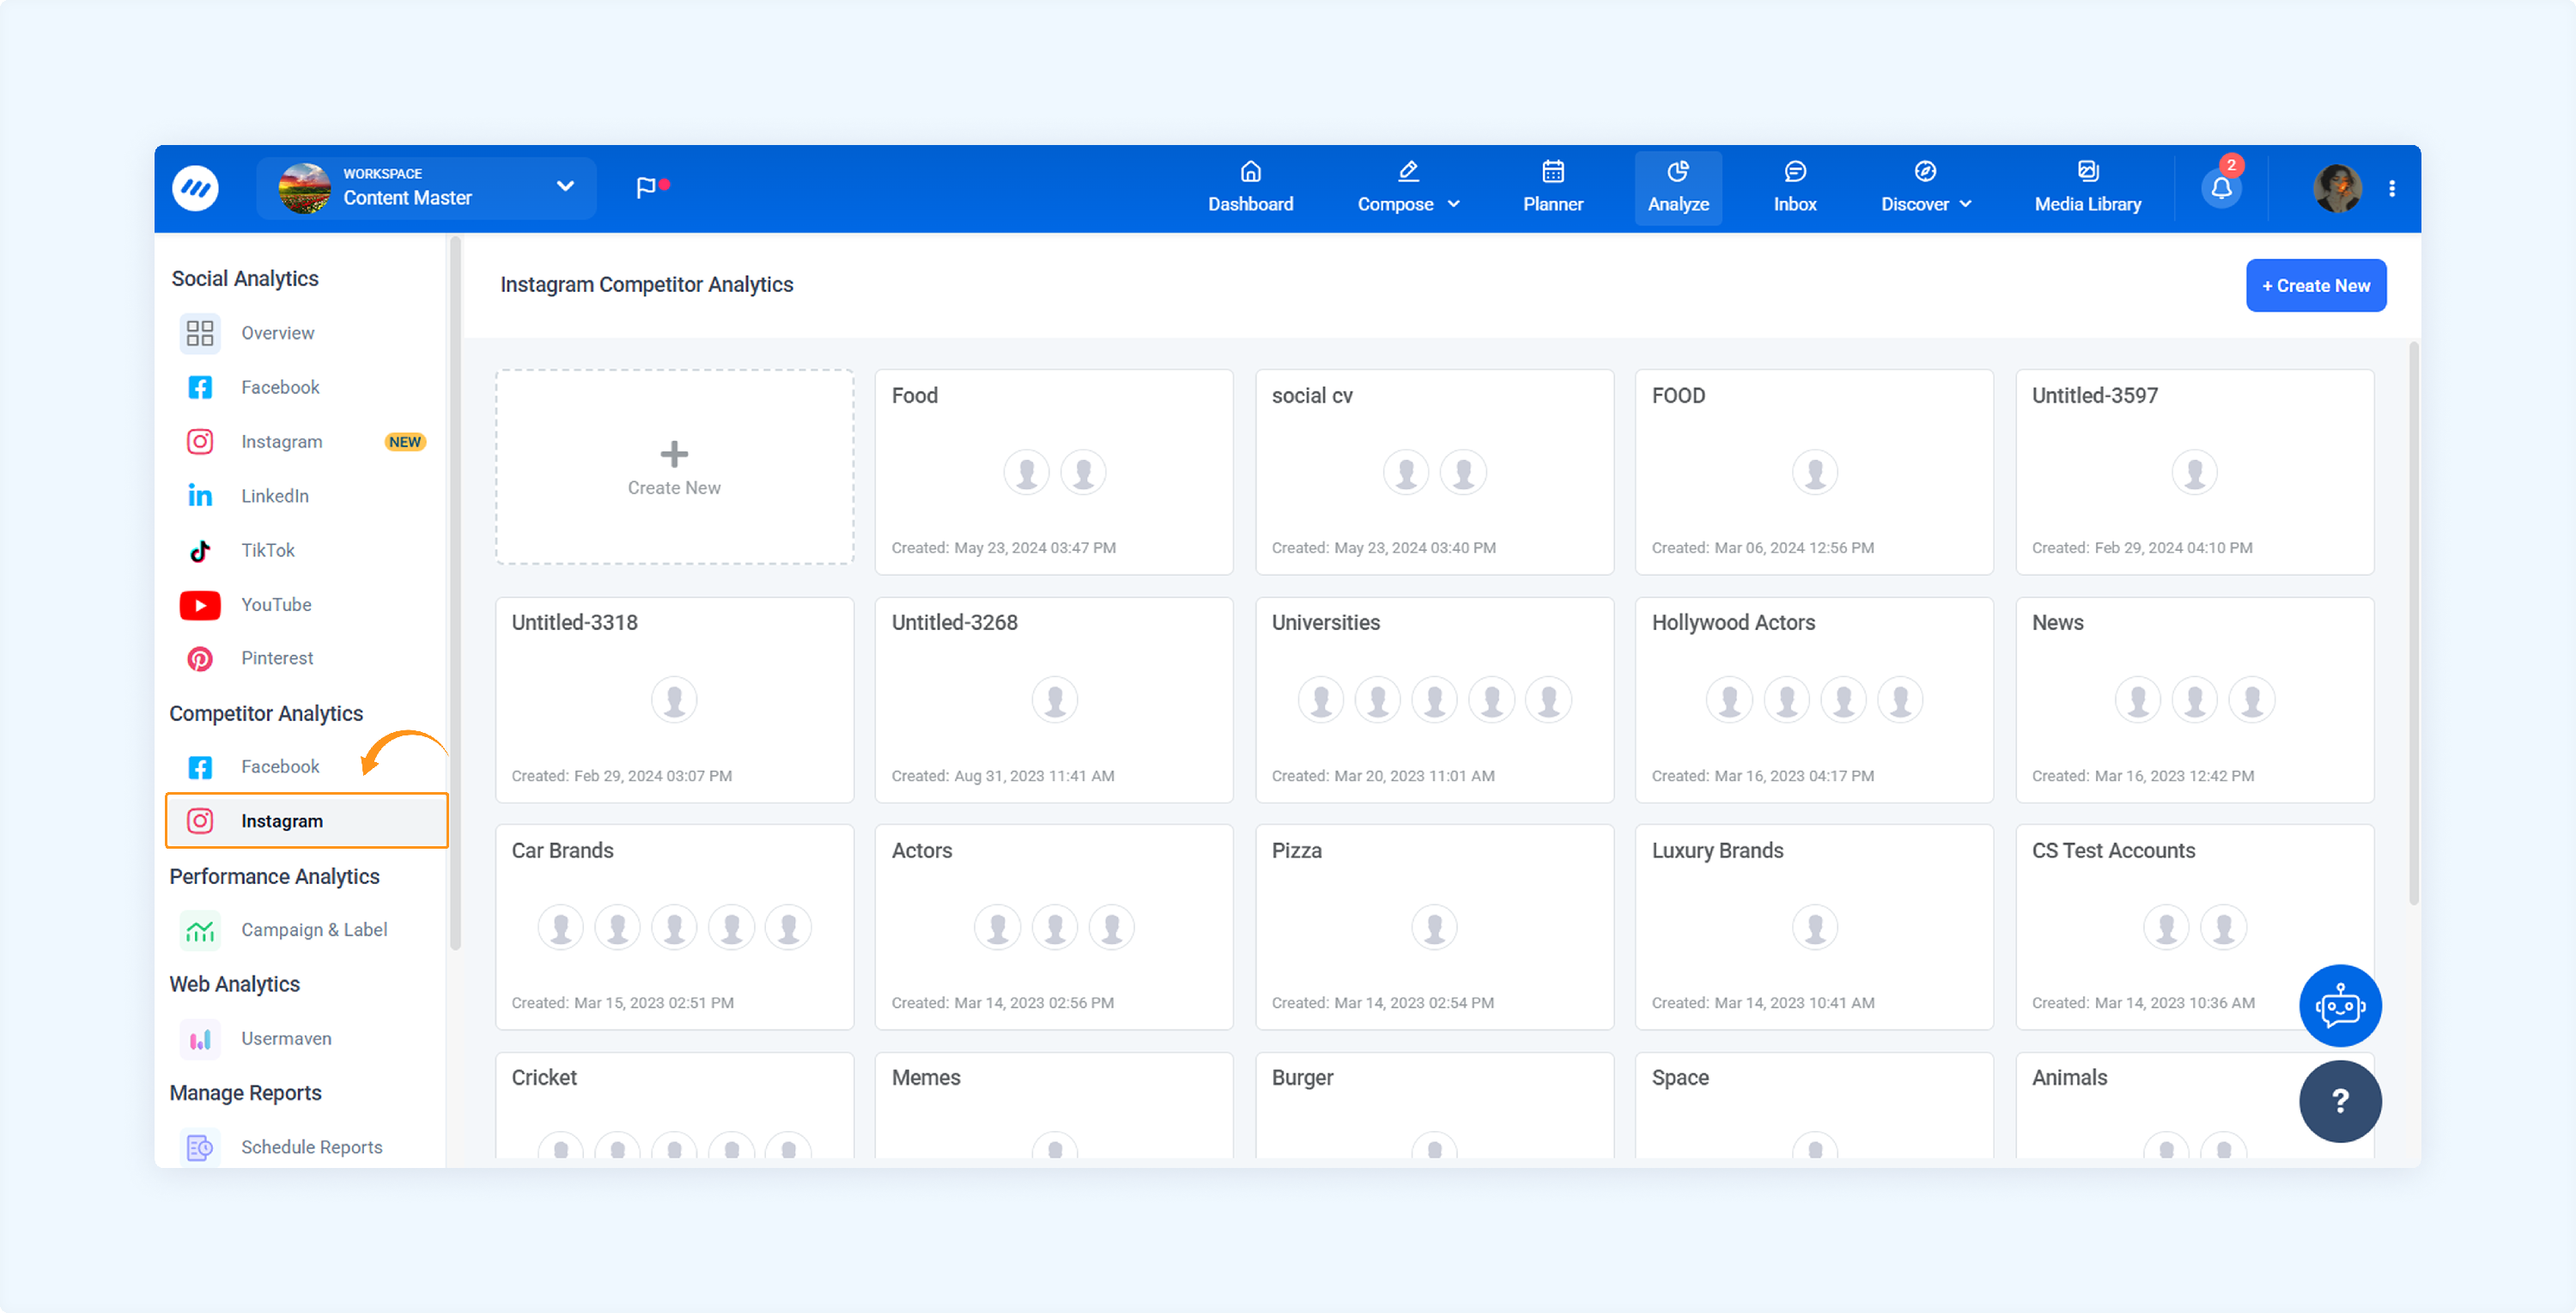Open the notifications bell icon

2221,188
